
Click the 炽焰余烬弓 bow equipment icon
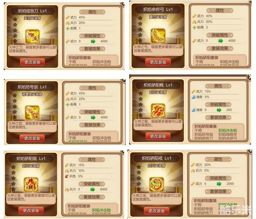(158, 35)
